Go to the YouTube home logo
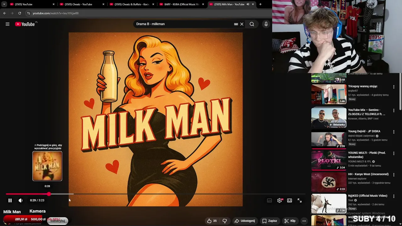 pos(25,24)
